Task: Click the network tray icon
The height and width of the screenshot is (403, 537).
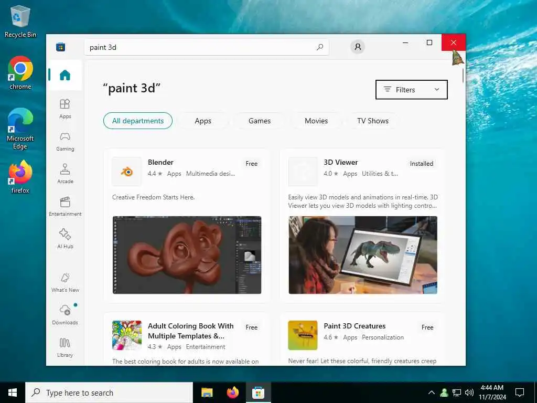Action: pos(457,393)
